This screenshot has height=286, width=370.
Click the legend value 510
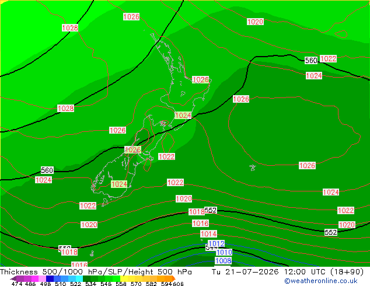[x=61, y=284]
